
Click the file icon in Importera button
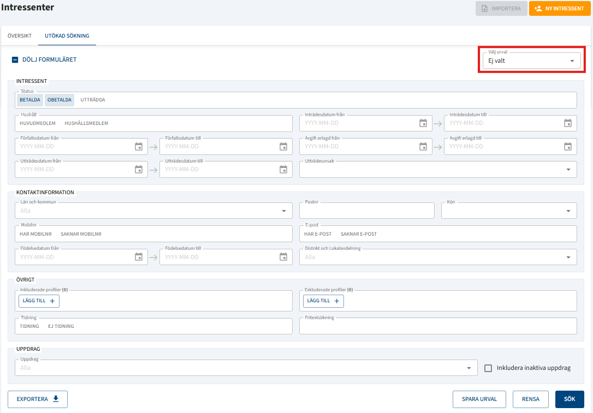[x=484, y=8]
